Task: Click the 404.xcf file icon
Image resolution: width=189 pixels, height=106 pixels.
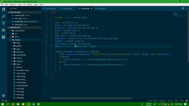Action: tap(14, 67)
